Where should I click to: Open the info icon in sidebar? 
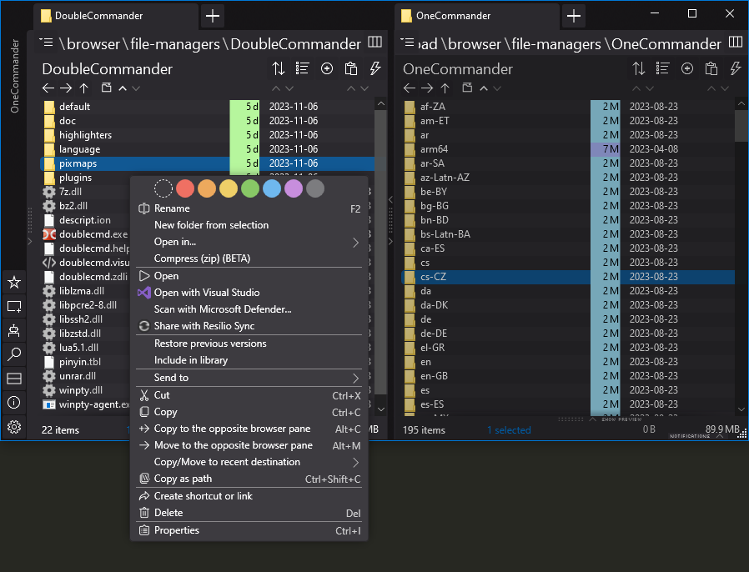[x=14, y=403]
